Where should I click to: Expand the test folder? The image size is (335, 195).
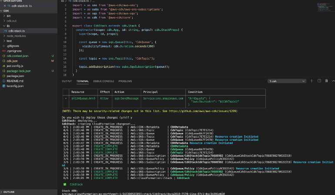9,41
